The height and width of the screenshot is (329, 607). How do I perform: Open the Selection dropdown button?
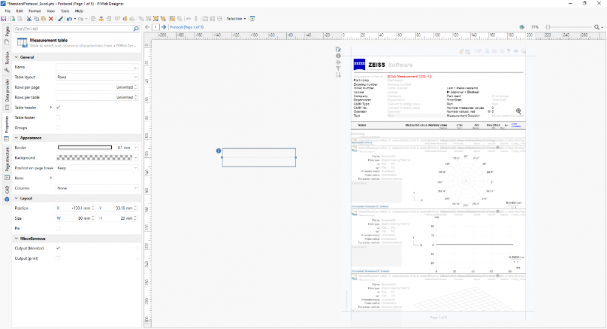[236, 19]
